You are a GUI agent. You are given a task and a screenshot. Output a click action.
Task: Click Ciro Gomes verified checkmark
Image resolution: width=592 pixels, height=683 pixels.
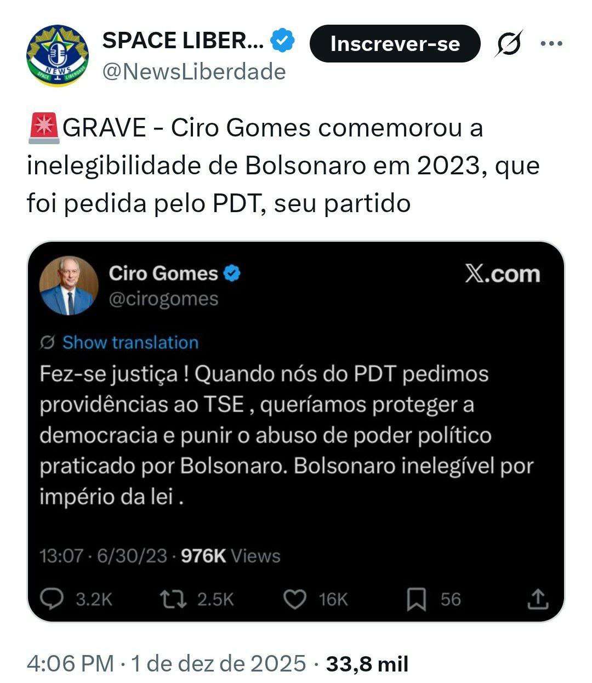(232, 272)
